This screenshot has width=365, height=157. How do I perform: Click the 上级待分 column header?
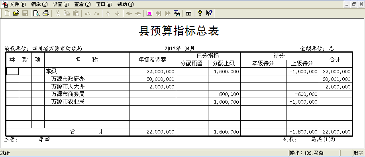tap(303, 63)
